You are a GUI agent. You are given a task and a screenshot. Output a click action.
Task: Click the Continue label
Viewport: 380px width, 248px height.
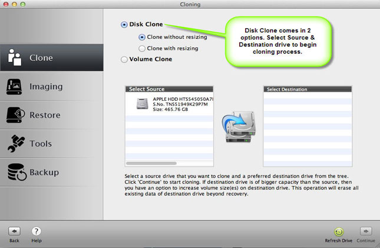pyautogui.click(x=366, y=240)
